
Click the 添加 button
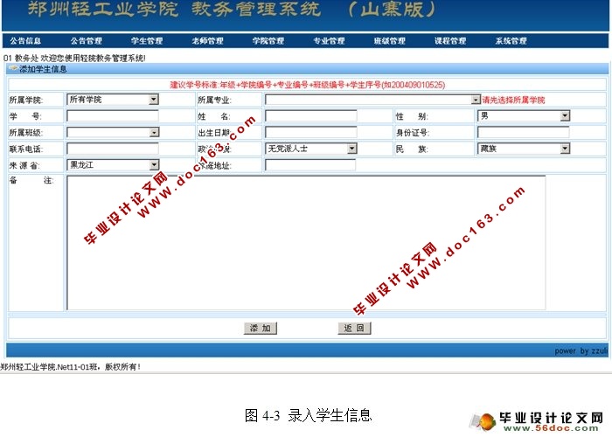click(261, 328)
